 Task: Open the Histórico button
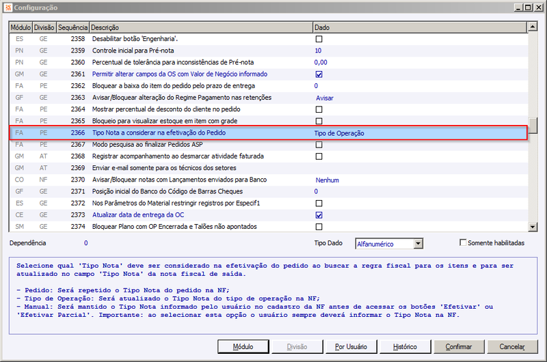tap(405, 347)
